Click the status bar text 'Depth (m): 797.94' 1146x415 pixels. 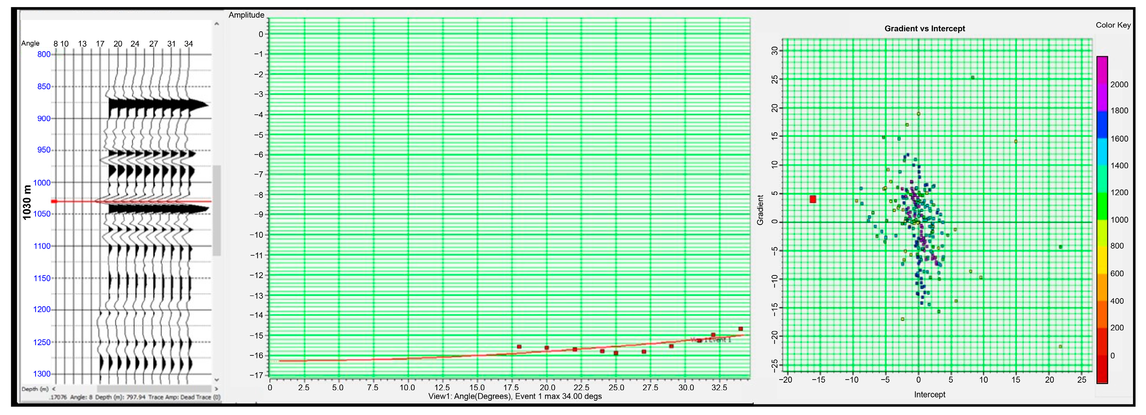coord(120,397)
